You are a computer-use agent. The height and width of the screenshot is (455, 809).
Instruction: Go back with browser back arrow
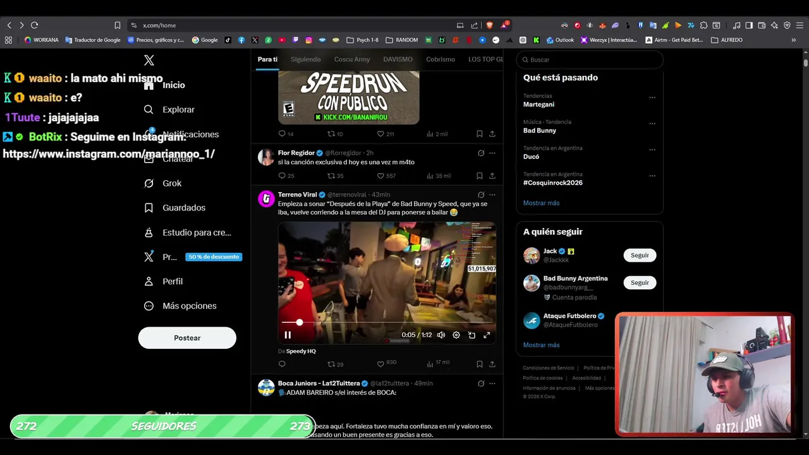pyautogui.click(x=9, y=25)
